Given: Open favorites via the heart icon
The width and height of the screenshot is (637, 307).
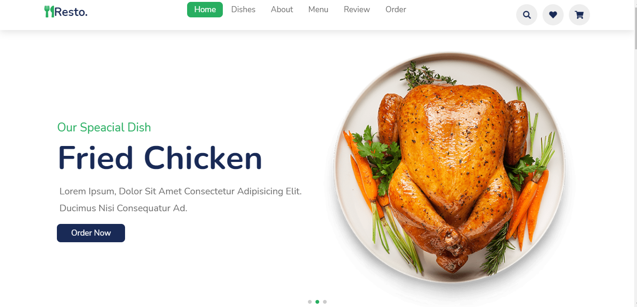Looking at the screenshot, I should pos(553,15).
